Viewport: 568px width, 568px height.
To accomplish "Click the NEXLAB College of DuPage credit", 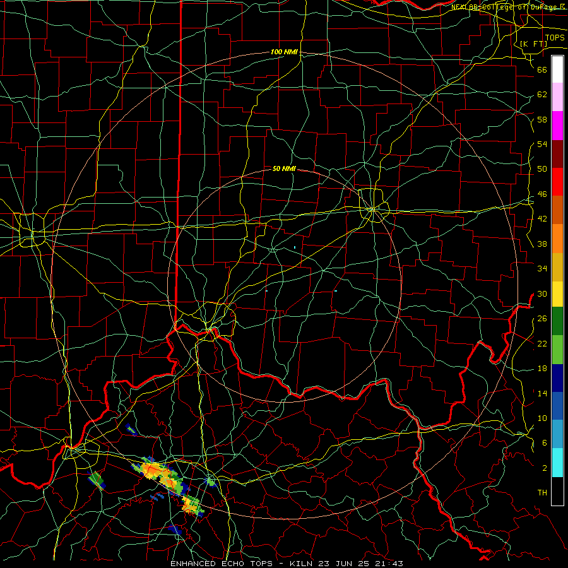I will [x=508, y=7].
